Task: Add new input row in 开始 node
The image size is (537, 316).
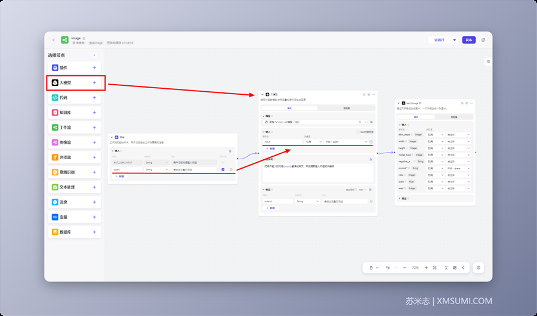Action: [x=119, y=176]
